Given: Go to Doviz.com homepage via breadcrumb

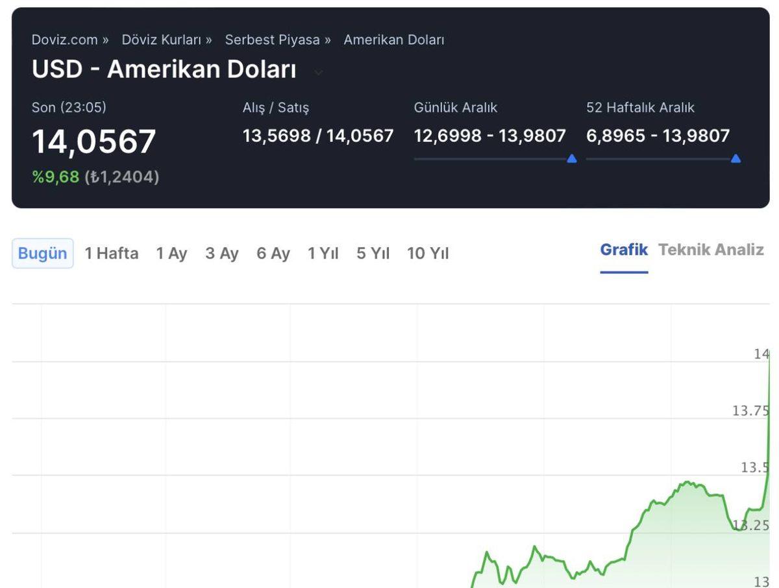Looking at the screenshot, I should (x=65, y=40).
